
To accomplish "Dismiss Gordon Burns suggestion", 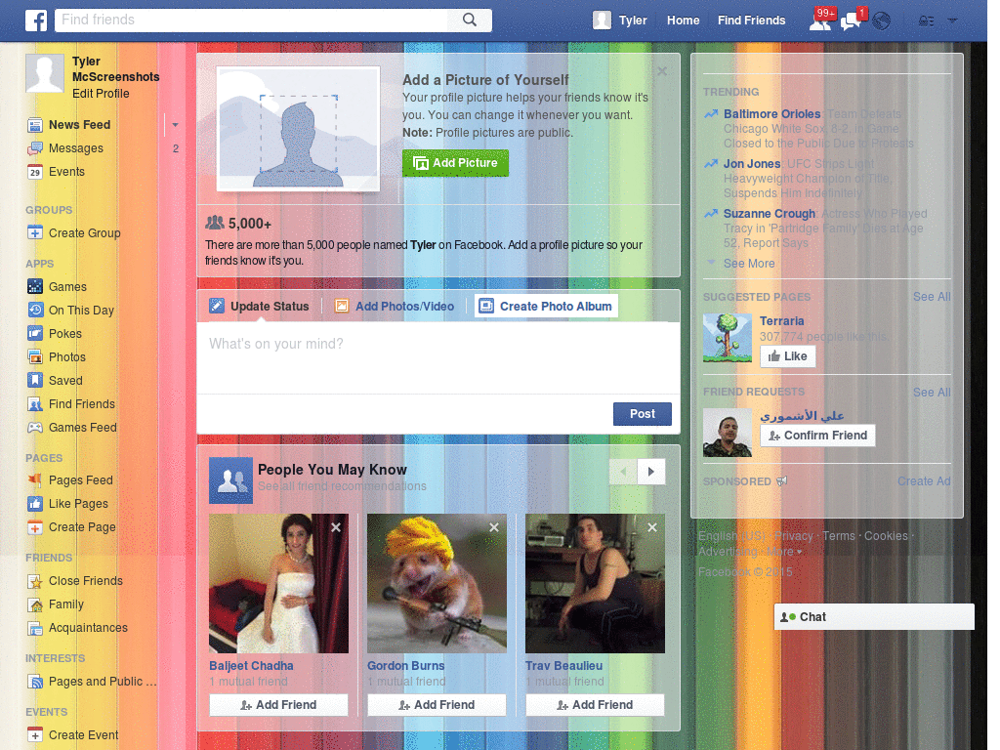I will (x=494, y=527).
